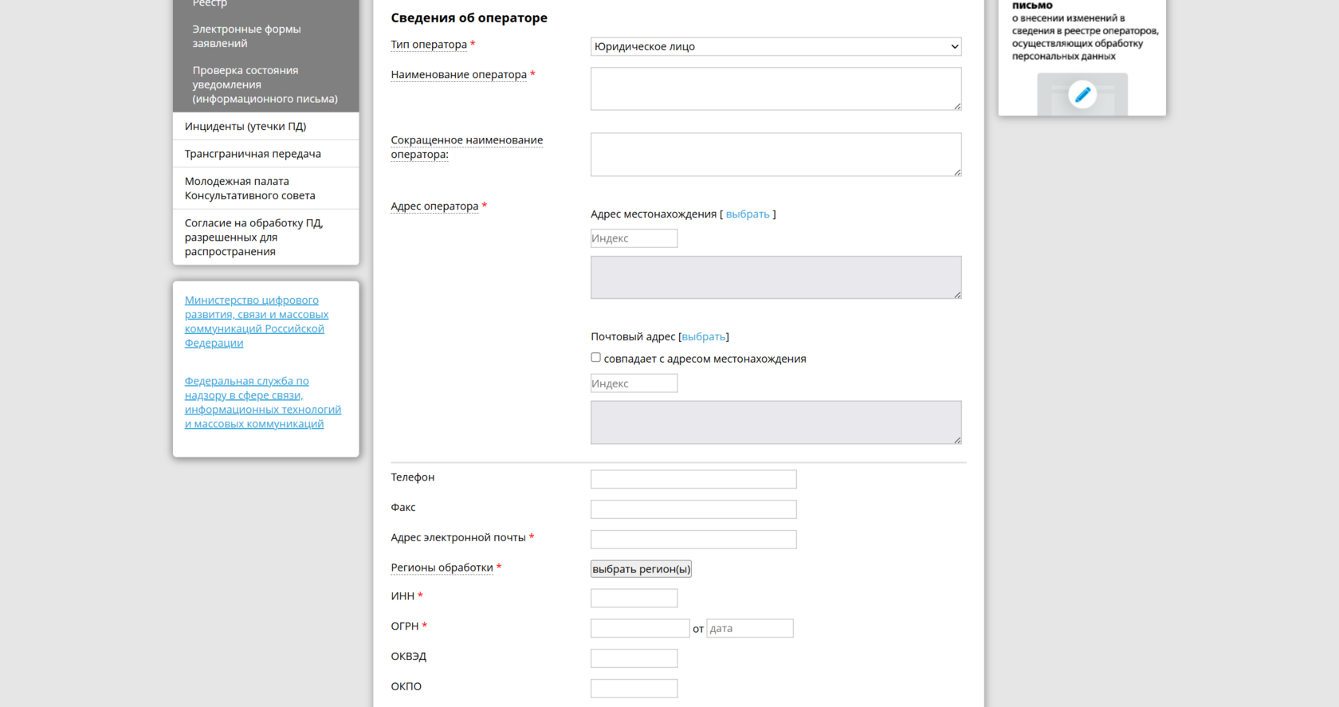This screenshot has width=1339, height=707.
Task: Click the postal address Индекс field
Action: (x=634, y=383)
